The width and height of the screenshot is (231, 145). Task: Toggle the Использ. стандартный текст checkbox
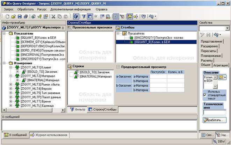coord(205,95)
